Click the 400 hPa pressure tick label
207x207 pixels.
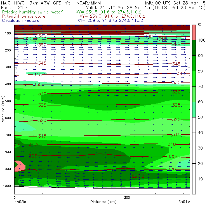(x=8, y=84)
